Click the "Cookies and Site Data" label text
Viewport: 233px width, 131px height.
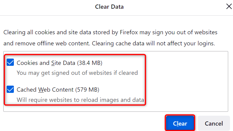[46, 63]
